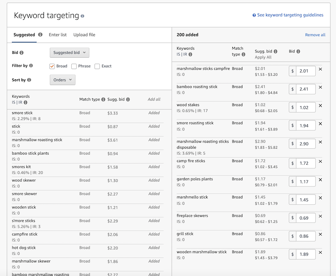336x276 pixels.
Task: Click Remove all added keywords link
Action: (315, 35)
